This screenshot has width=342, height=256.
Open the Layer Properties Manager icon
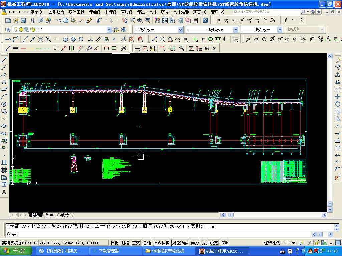point(8,30)
